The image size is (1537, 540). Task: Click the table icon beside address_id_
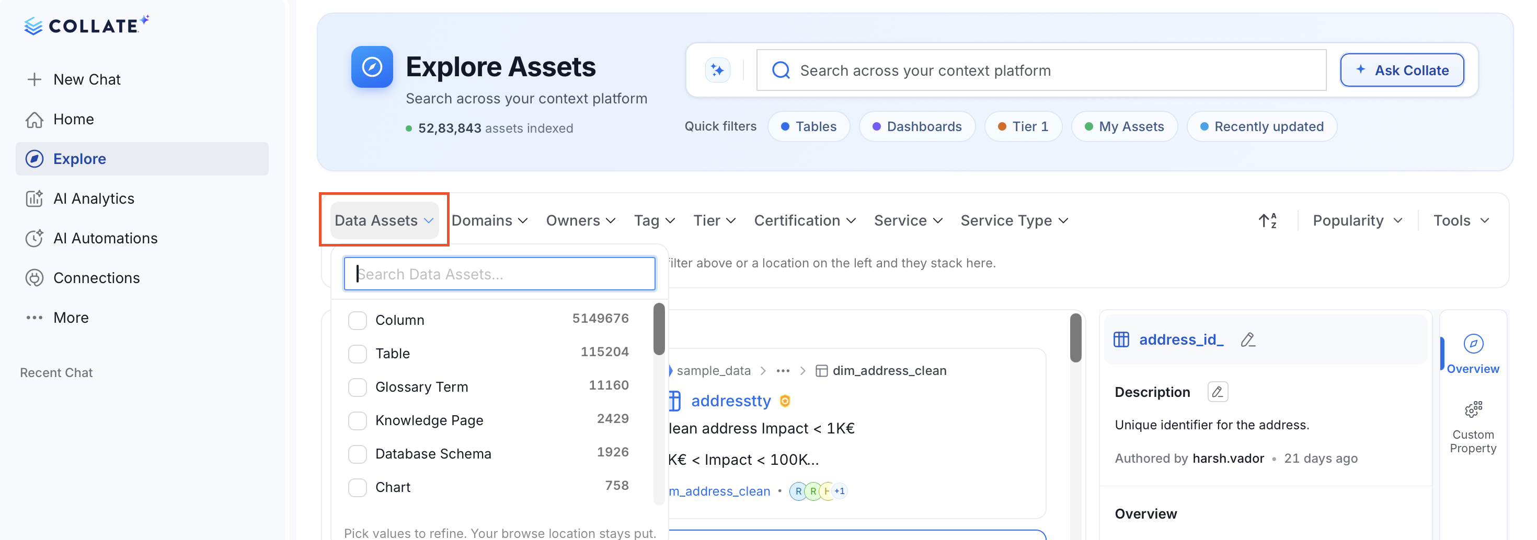click(x=1121, y=340)
